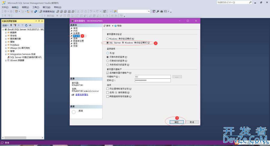The height and width of the screenshot is (146, 270).
Task: Click the Save All icon in the toolbar
Action: (36, 11)
